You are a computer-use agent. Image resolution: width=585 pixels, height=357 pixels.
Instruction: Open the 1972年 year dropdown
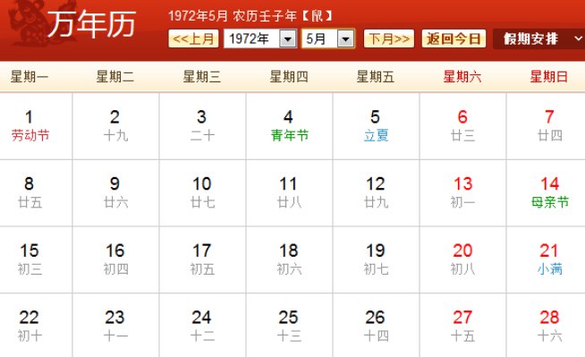coord(260,38)
